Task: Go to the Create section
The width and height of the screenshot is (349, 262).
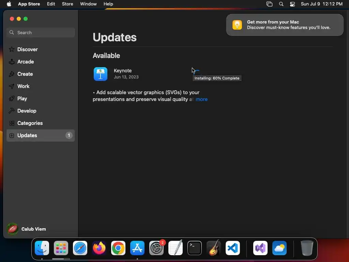Action: (x=41, y=74)
